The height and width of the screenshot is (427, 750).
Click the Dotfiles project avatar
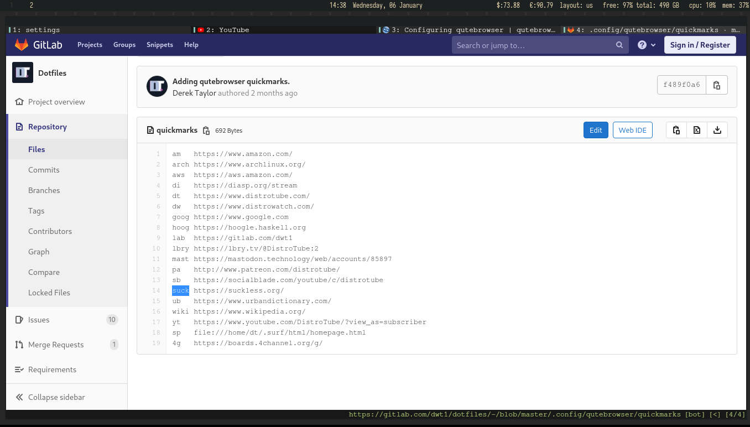point(23,72)
